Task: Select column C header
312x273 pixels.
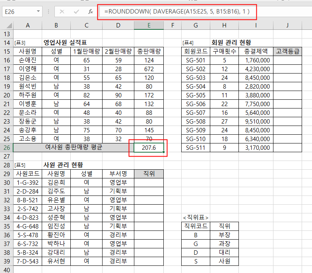Action: click(86, 25)
